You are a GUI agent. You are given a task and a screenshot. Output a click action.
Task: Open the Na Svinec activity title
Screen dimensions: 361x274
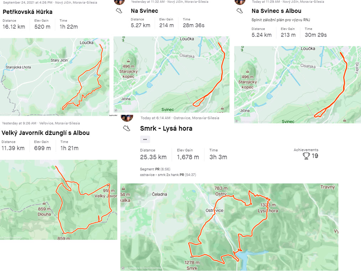[x=144, y=11]
